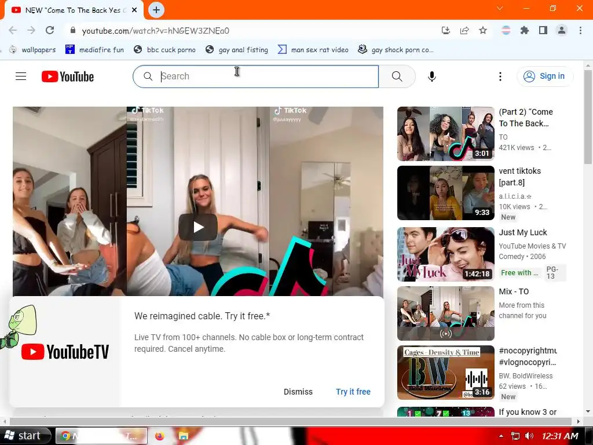The image size is (593, 445).
Task: Play the video with center play button
Action: tap(198, 227)
